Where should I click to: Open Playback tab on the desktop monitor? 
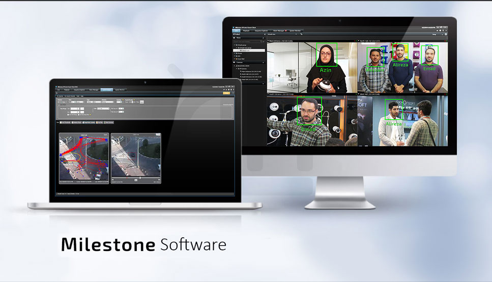pyautogui.click(x=246, y=31)
